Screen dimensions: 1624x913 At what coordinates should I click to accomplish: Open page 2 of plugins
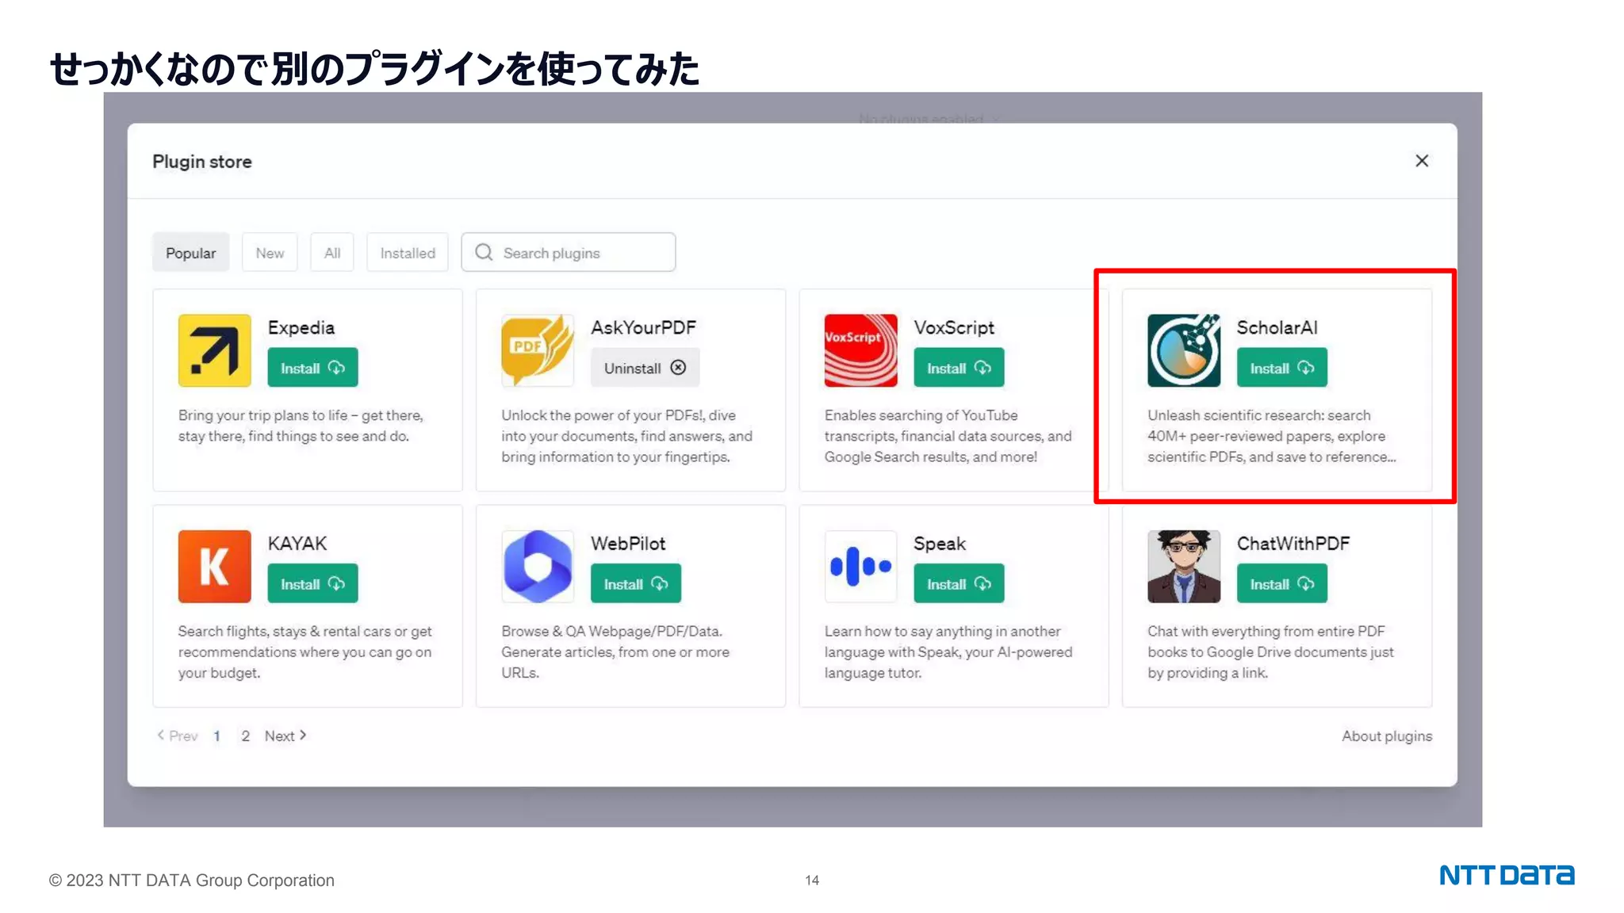pyautogui.click(x=246, y=735)
